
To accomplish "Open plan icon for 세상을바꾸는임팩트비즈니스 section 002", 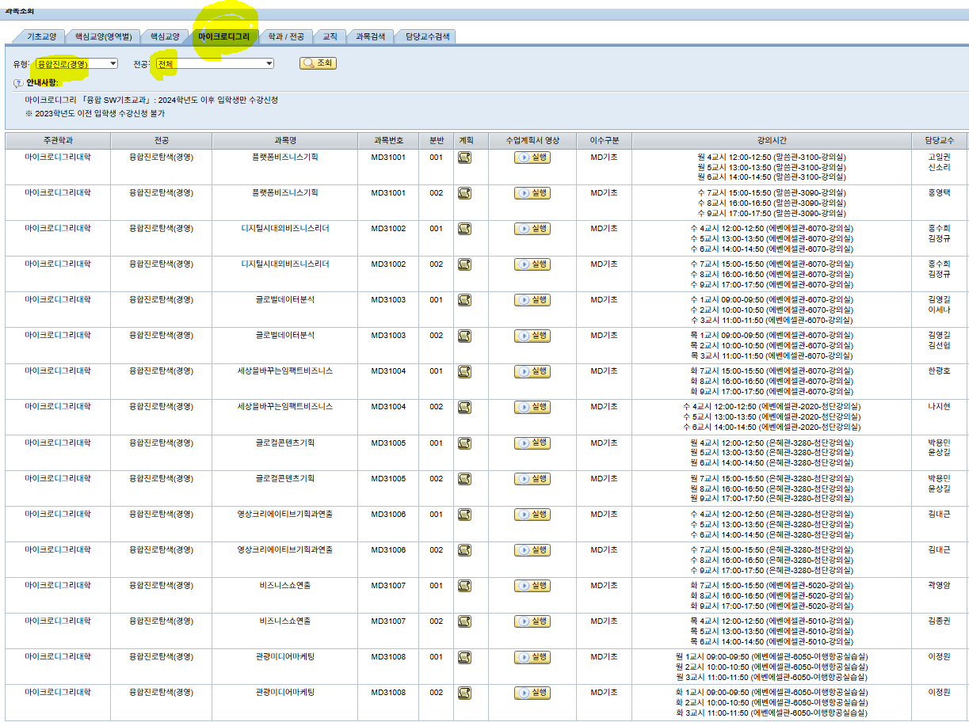I will [x=465, y=407].
